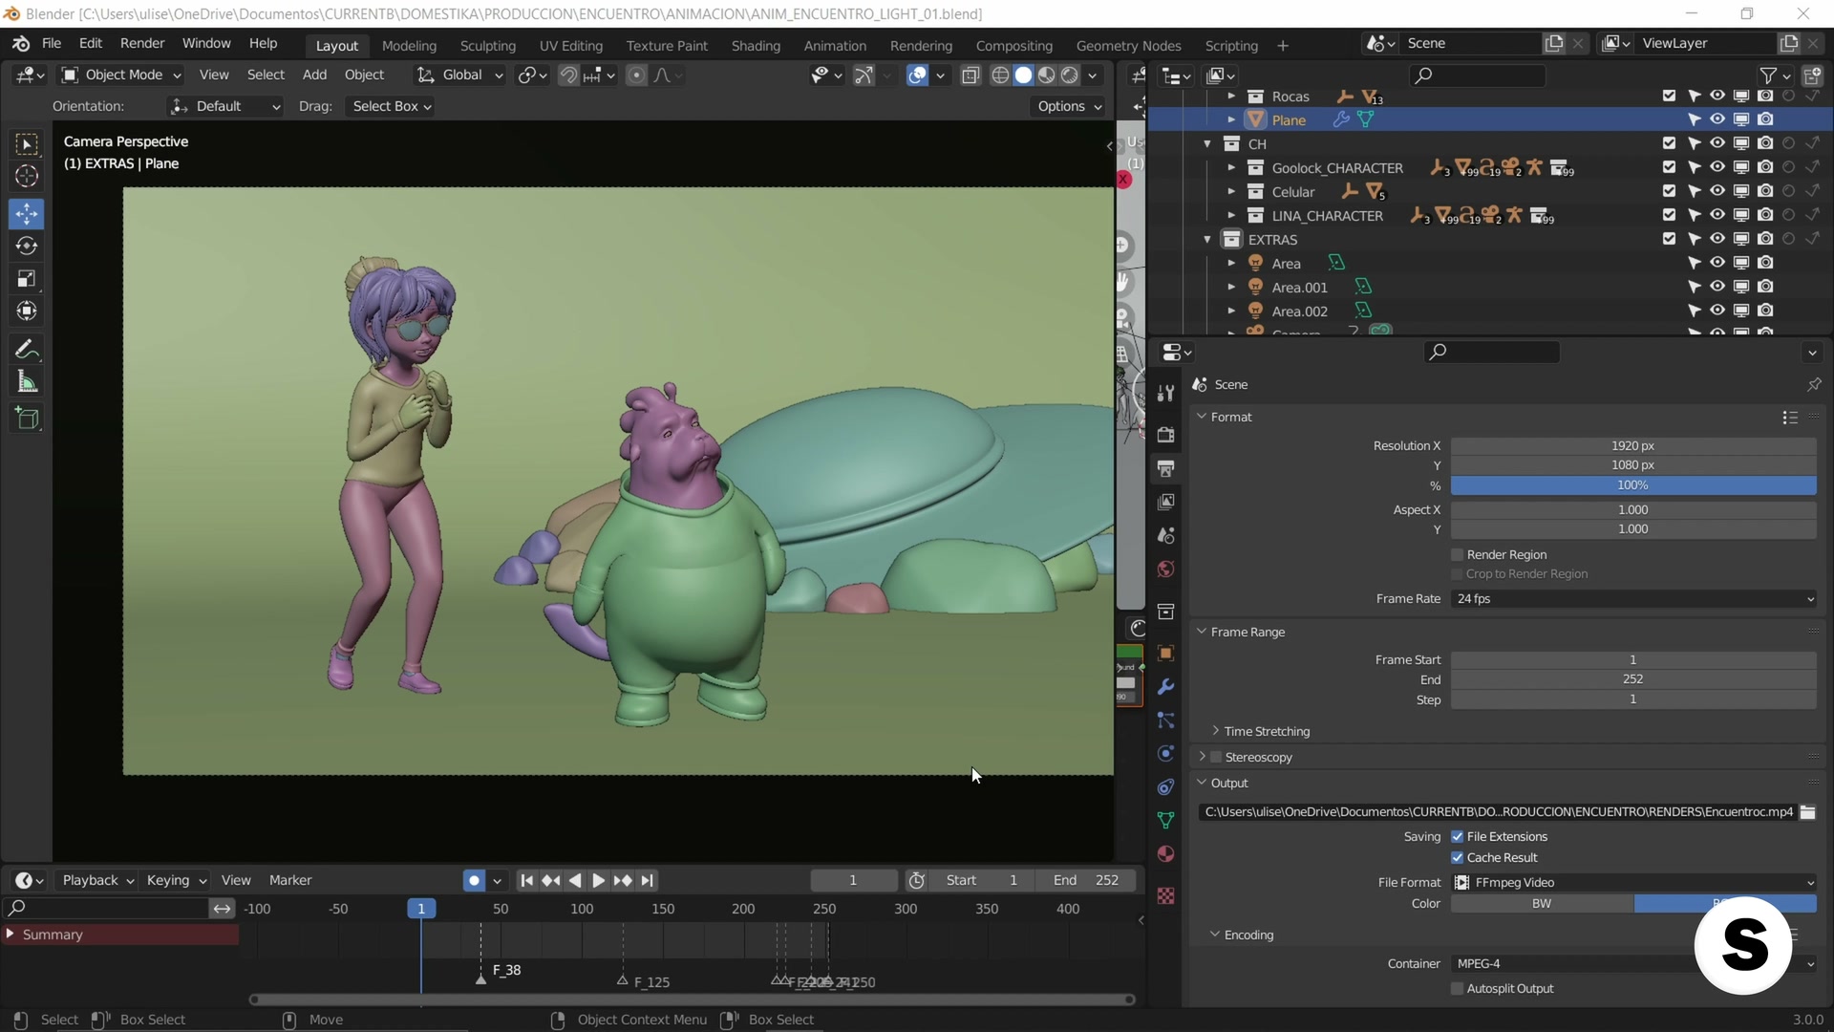Image resolution: width=1834 pixels, height=1032 pixels.
Task: Open Object properties tab
Action: [1165, 654]
